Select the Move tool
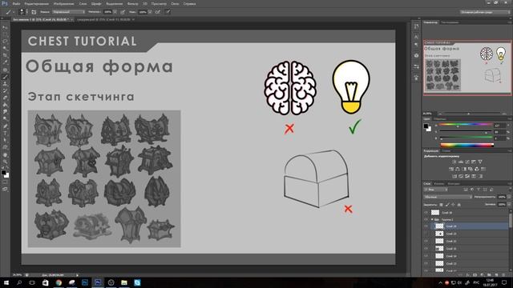 point(5,27)
